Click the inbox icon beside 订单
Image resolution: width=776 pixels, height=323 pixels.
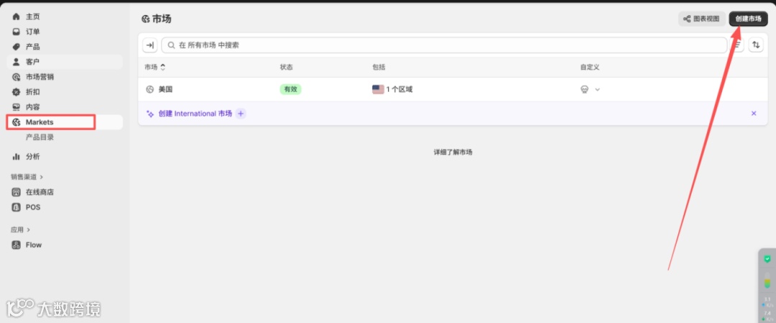(x=16, y=32)
